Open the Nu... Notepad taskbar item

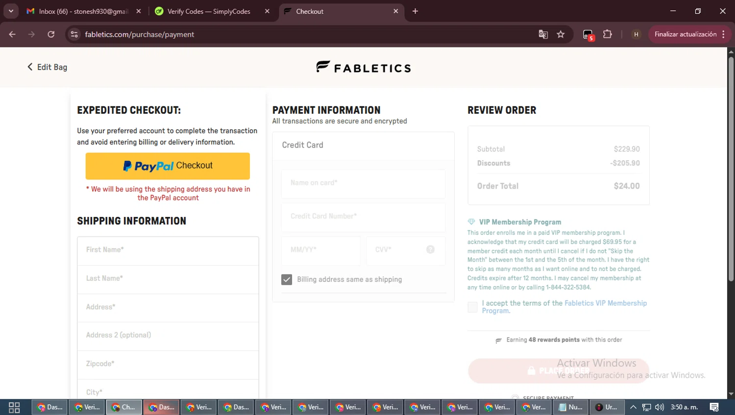point(571,407)
